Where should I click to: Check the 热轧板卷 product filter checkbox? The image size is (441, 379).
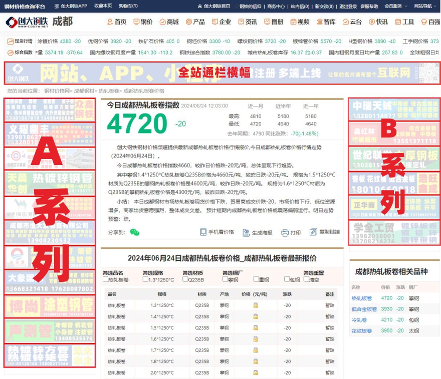pyautogui.click(x=105, y=280)
